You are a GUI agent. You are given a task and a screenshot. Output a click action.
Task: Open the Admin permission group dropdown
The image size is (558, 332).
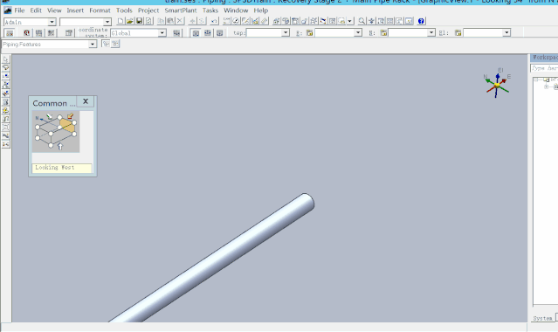tap(52, 22)
